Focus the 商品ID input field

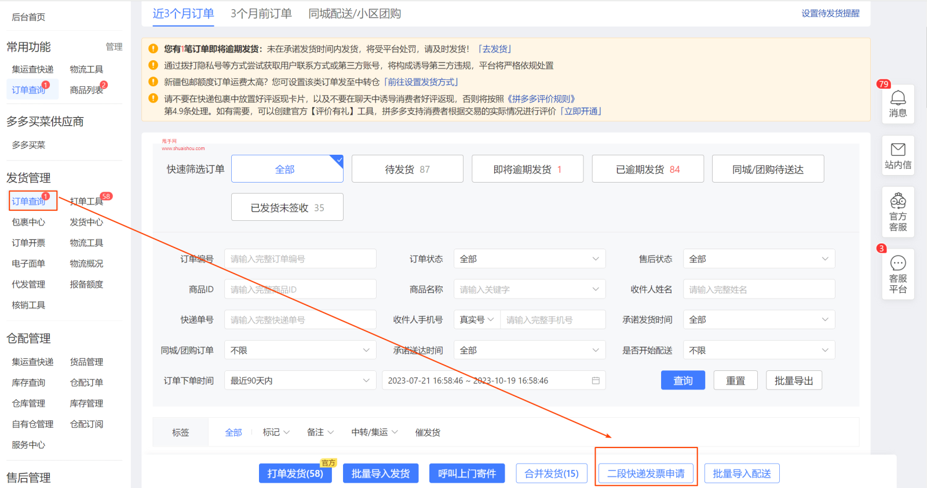[300, 289]
